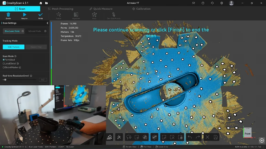Select the Global Marker scan mode radio

4,68
